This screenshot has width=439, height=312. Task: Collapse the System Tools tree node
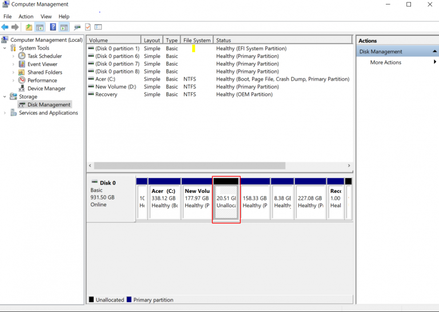click(x=5, y=48)
